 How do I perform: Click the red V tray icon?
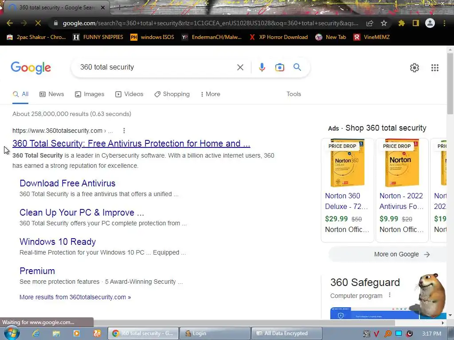pyautogui.click(x=377, y=334)
